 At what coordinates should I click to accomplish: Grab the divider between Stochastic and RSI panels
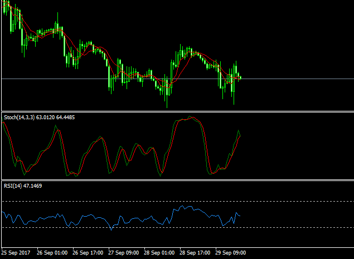tap(177, 180)
